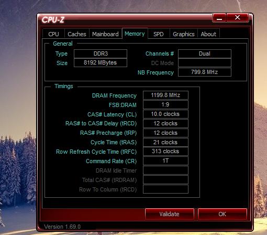The width and height of the screenshot is (267, 235).
Task: Show the About tab
Action: (208, 34)
